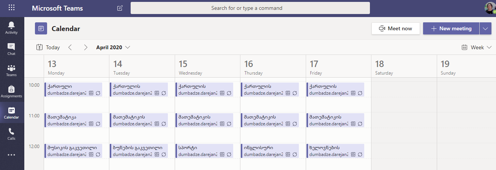Select the Monday 13 column header
The height and width of the screenshot is (170, 496).
tap(76, 67)
